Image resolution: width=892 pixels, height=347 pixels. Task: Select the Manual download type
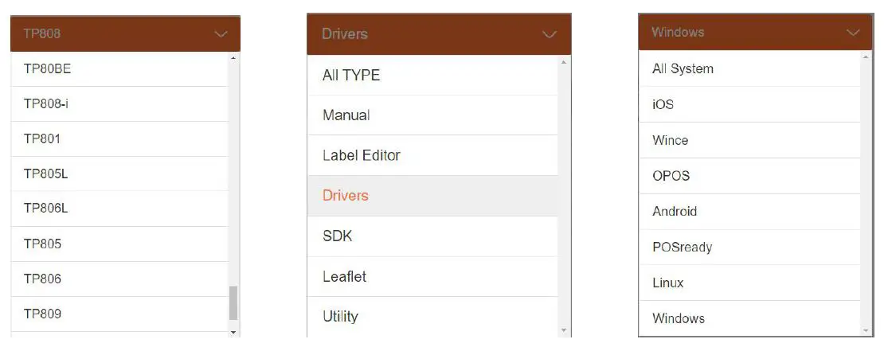coord(346,115)
